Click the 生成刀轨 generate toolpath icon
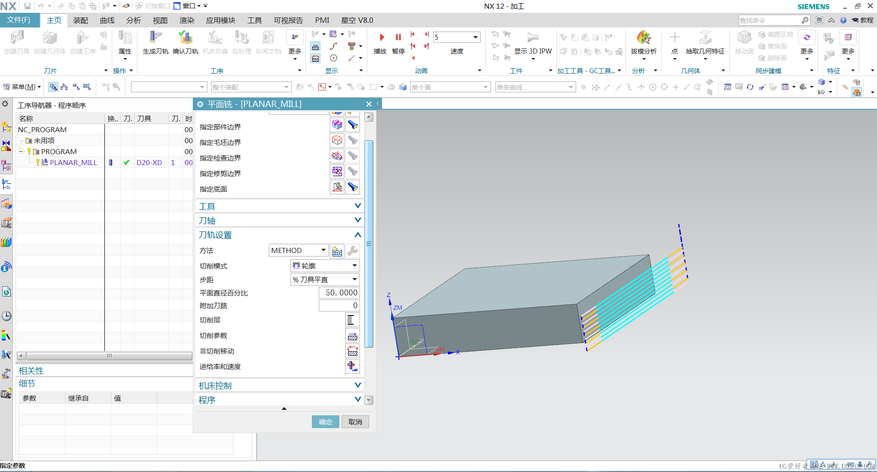The image size is (877, 472). point(156,38)
